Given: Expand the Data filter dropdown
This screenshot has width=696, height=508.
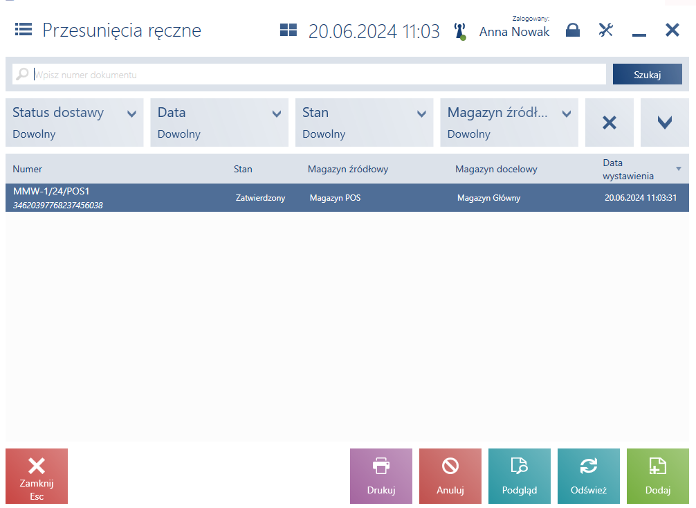Looking at the screenshot, I should click(219, 122).
